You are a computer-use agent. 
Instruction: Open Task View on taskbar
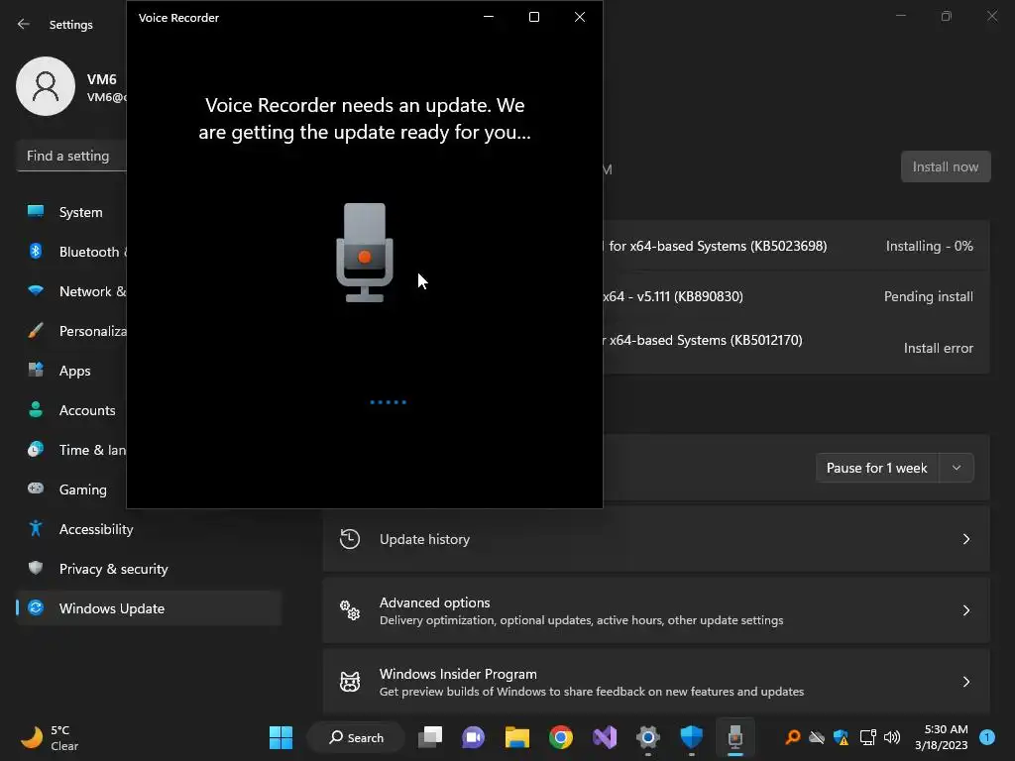pos(430,737)
